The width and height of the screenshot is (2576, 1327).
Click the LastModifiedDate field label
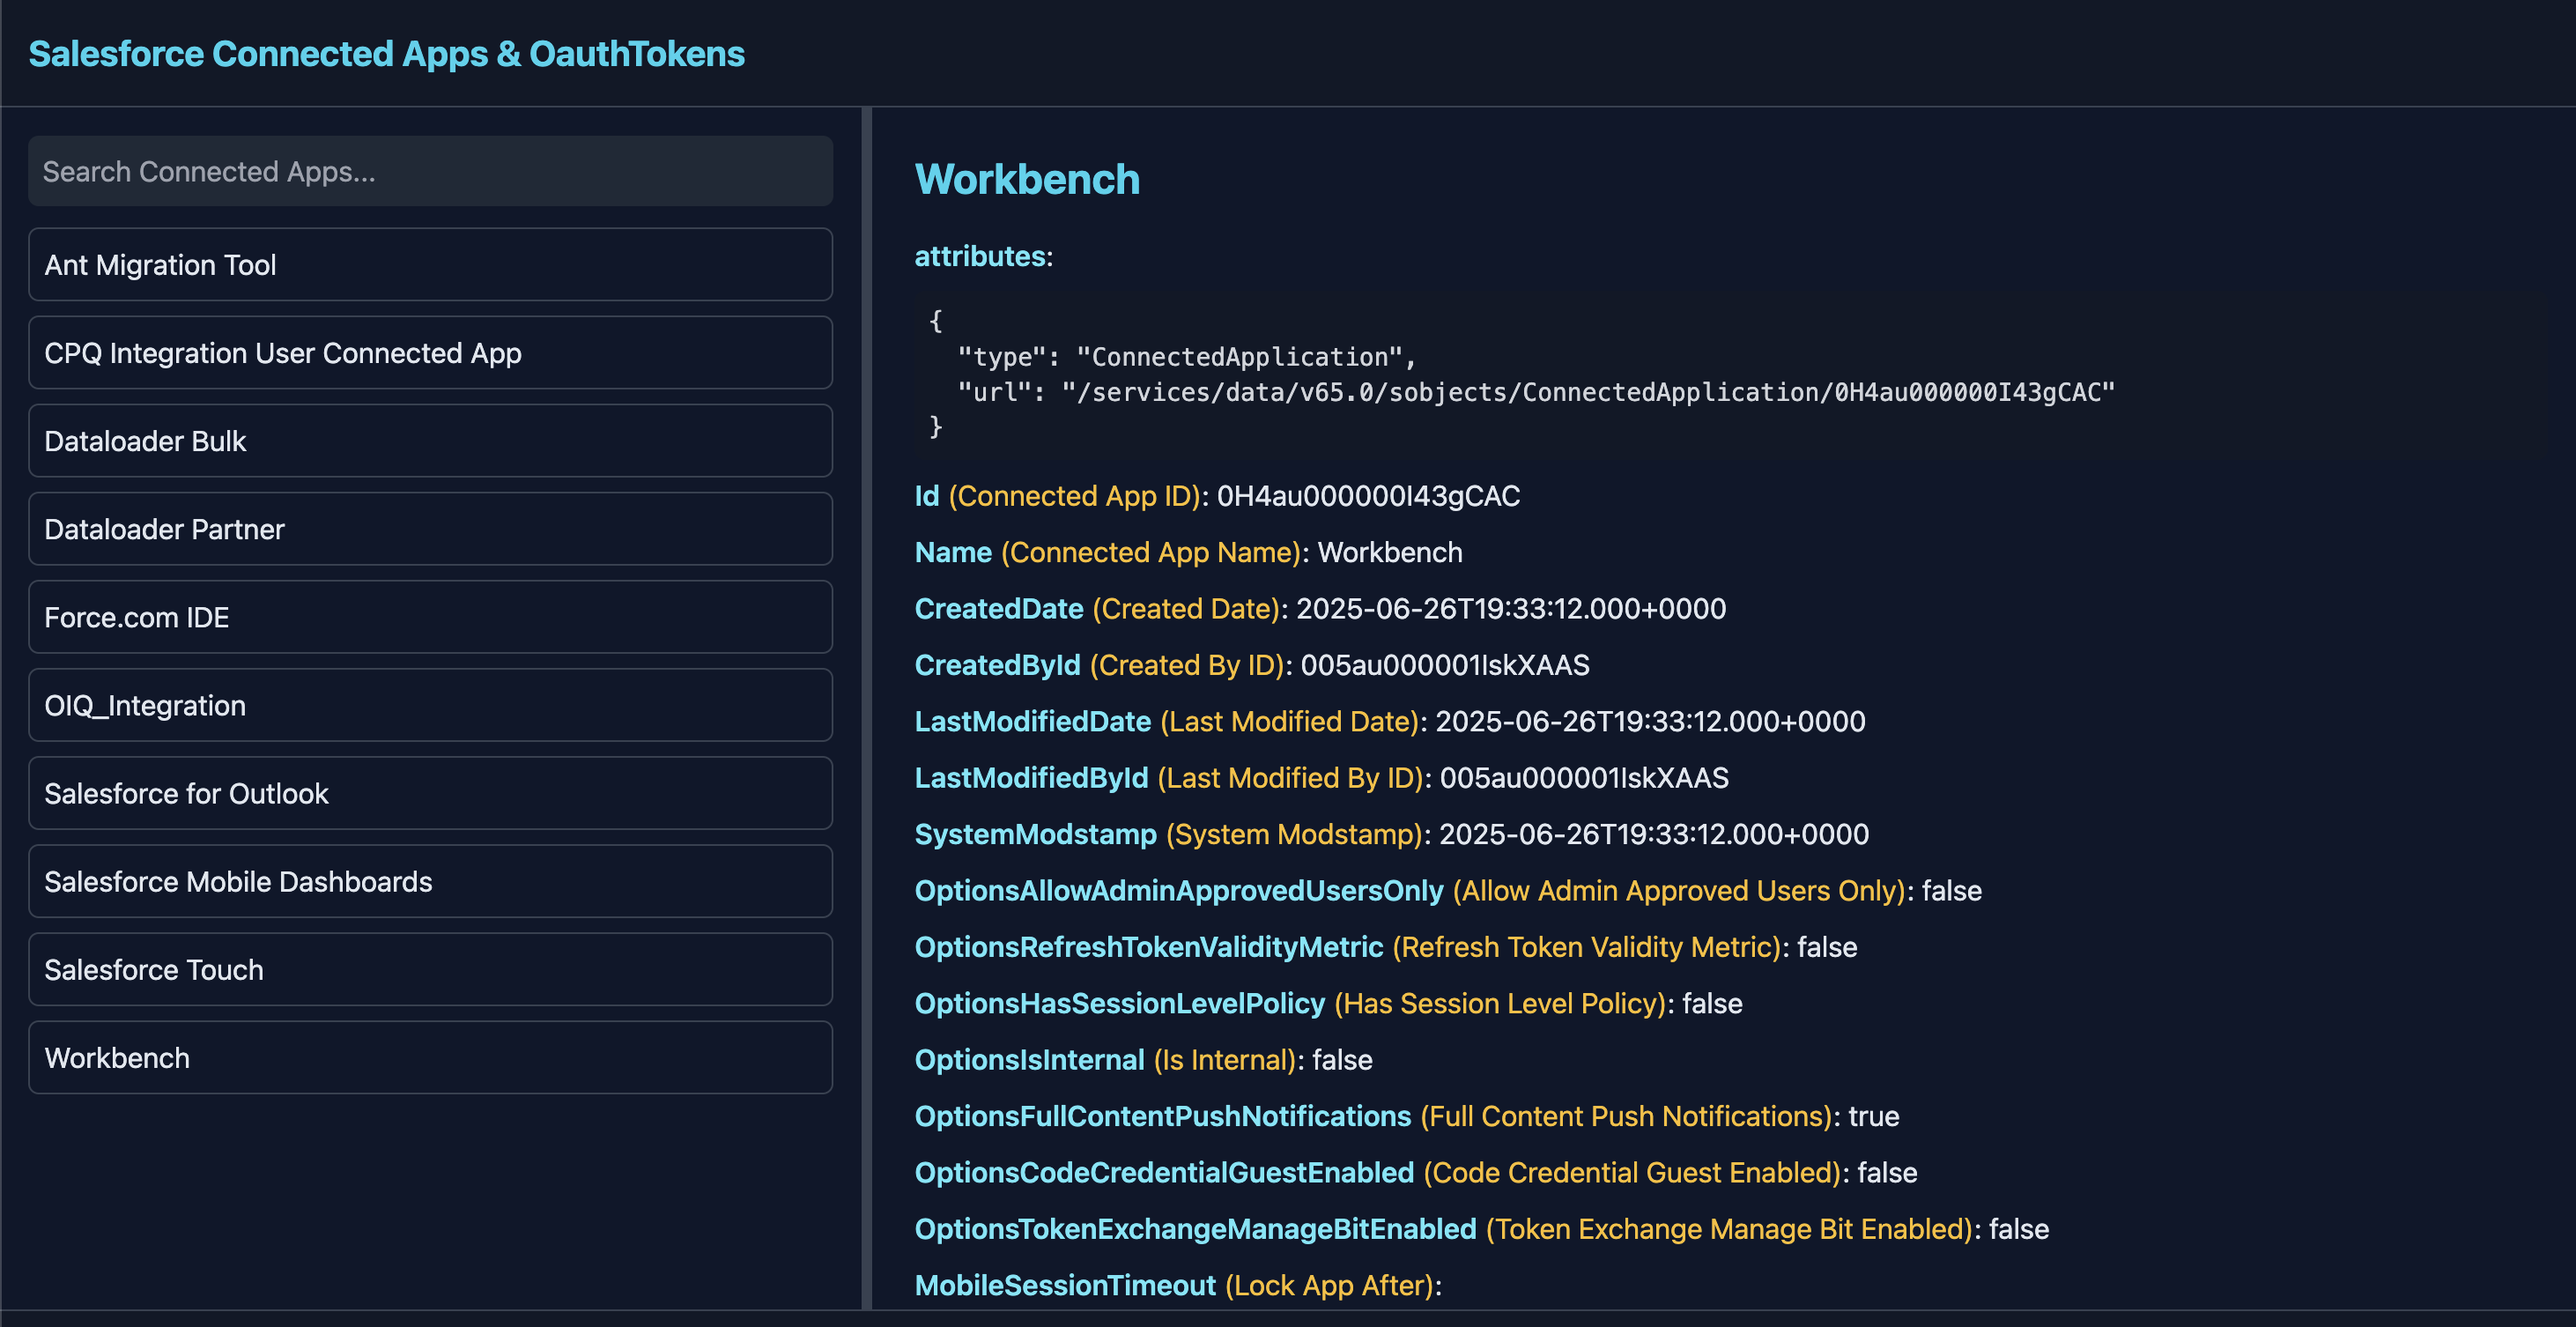click(x=1033, y=721)
